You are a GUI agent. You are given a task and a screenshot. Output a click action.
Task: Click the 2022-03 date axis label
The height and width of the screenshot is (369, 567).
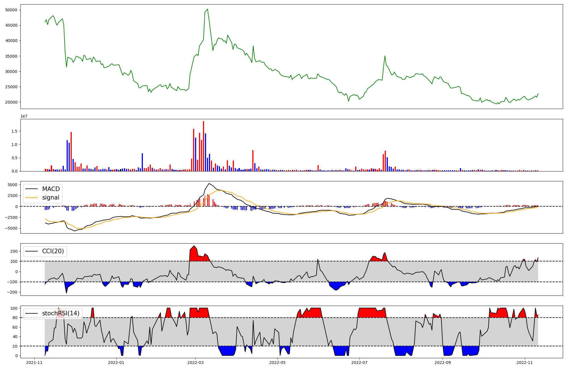(195, 362)
